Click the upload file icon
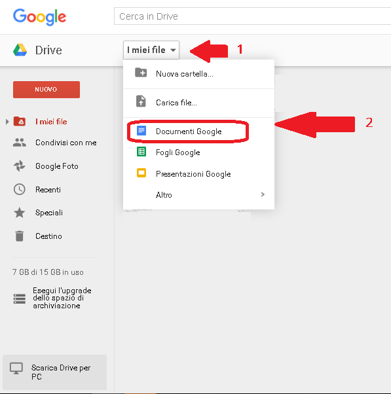Image resolution: width=391 pixels, height=394 pixels. click(141, 101)
